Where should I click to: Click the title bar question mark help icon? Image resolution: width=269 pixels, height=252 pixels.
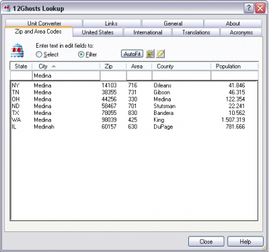(249, 9)
